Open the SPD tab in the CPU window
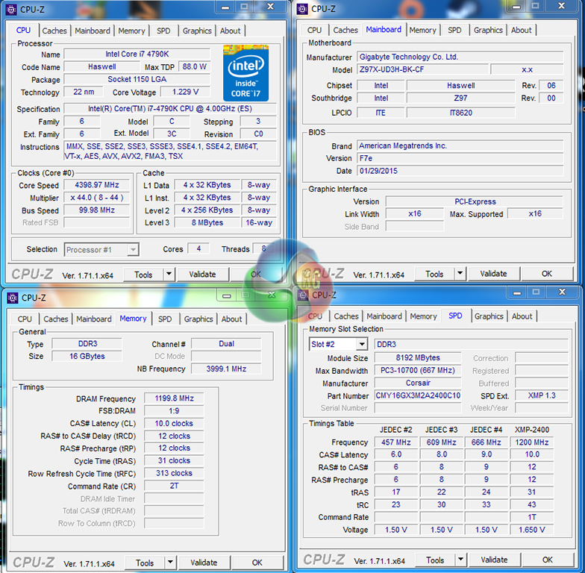The image size is (585, 573). pyautogui.click(x=163, y=31)
